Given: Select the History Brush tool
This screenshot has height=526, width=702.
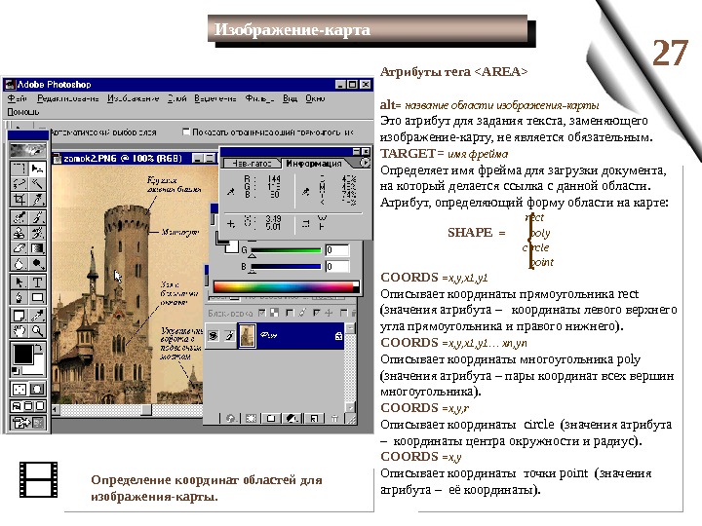Looking at the screenshot, I should [x=37, y=233].
